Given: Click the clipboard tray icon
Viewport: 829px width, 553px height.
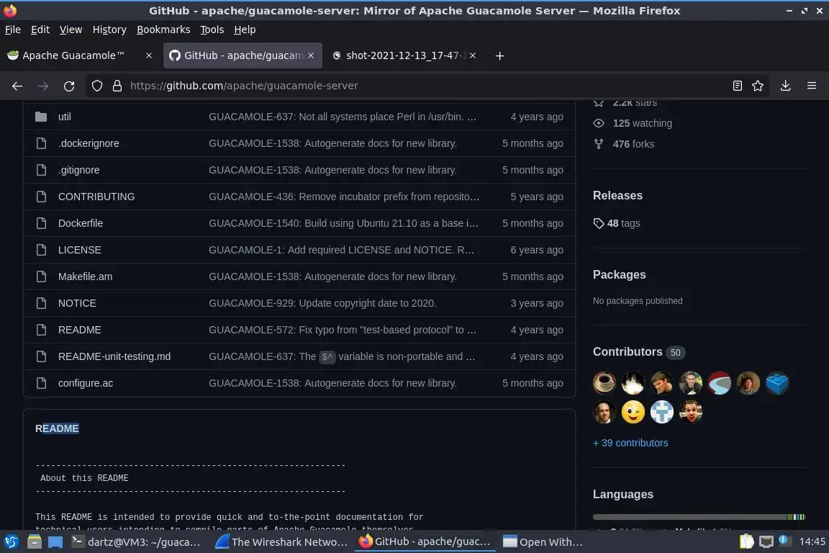Looking at the screenshot, I should [x=746, y=541].
